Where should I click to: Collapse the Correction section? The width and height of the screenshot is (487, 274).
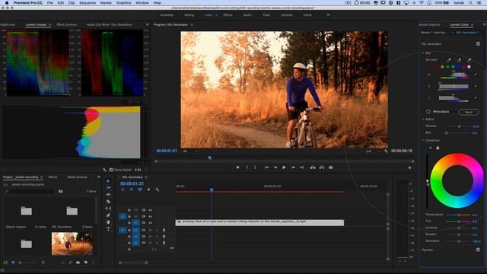point(423,140)
